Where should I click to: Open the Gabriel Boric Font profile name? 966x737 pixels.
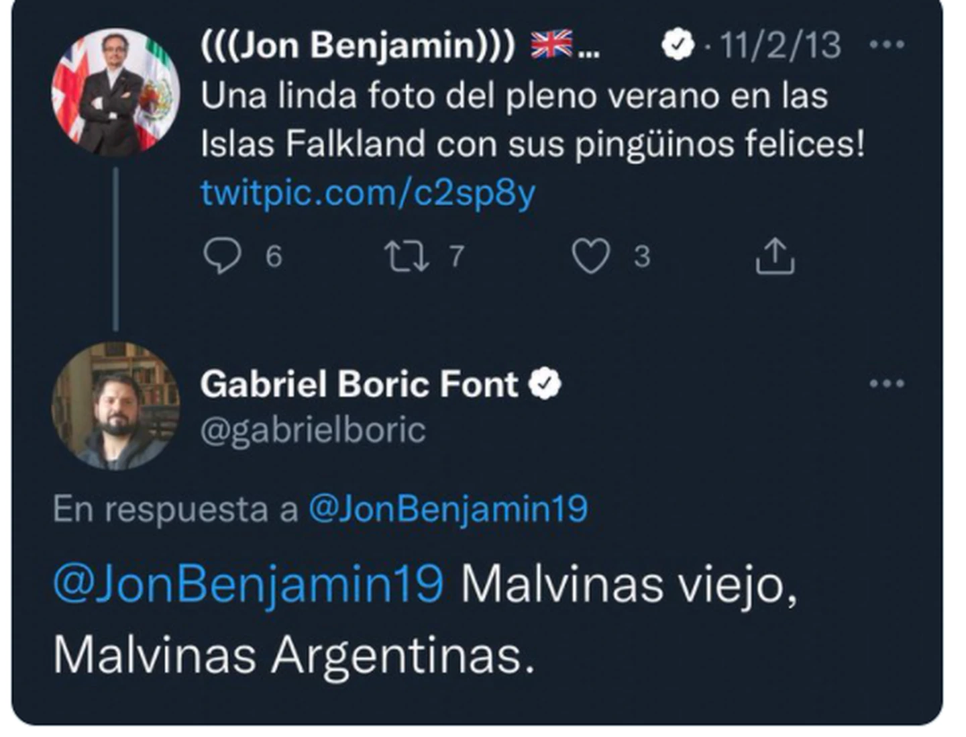(359, 385)
